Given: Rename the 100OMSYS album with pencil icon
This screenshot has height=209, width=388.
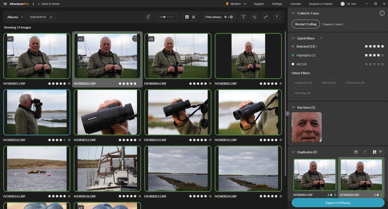Looking at the screenshot, I should click(51, 17).
